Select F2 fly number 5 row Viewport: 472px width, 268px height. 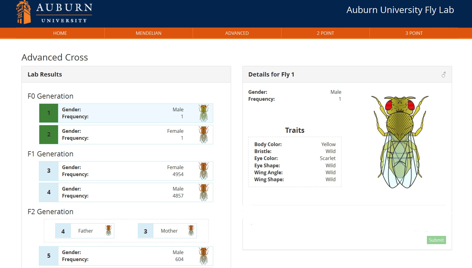[x=126, y=256]
